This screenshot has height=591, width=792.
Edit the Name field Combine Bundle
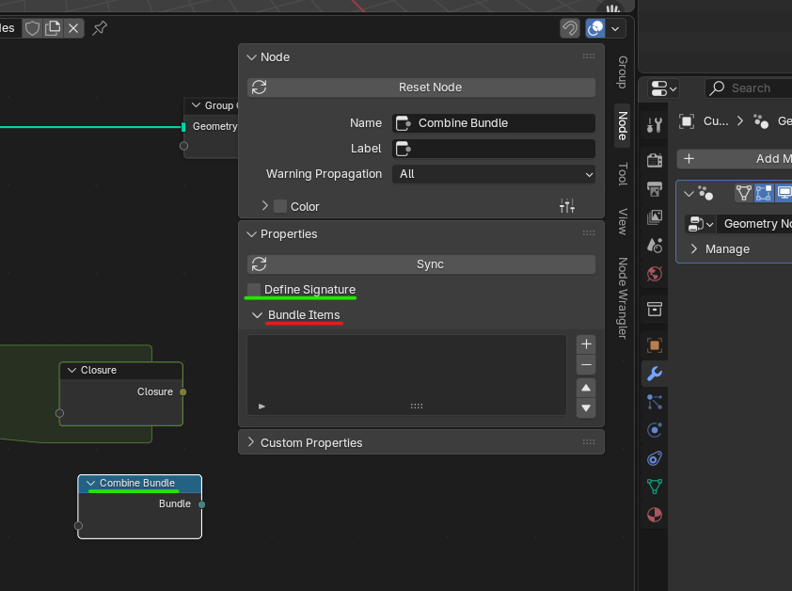[494, 123]
